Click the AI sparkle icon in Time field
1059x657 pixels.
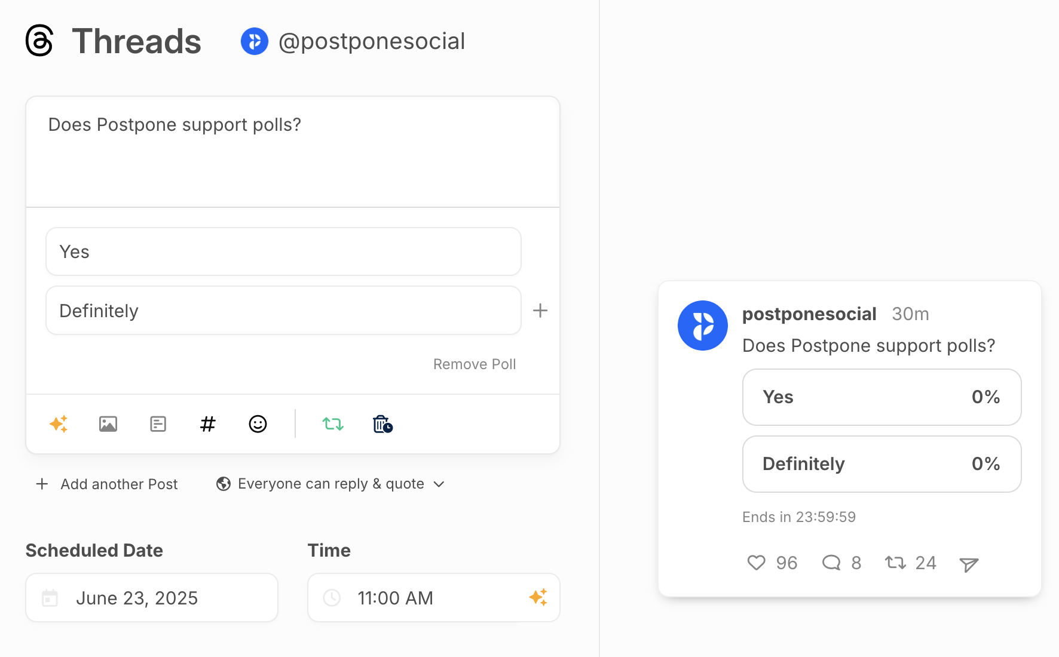tap(538, 597)
